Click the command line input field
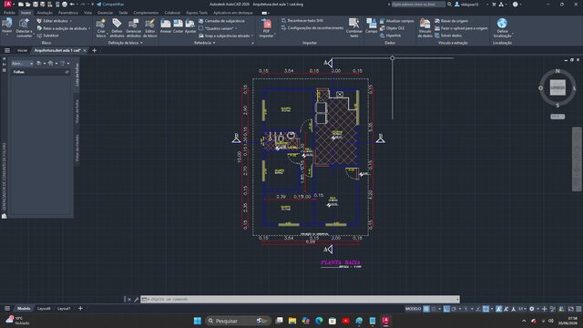This screenshot has width=583, height=328. click(302, 300)
